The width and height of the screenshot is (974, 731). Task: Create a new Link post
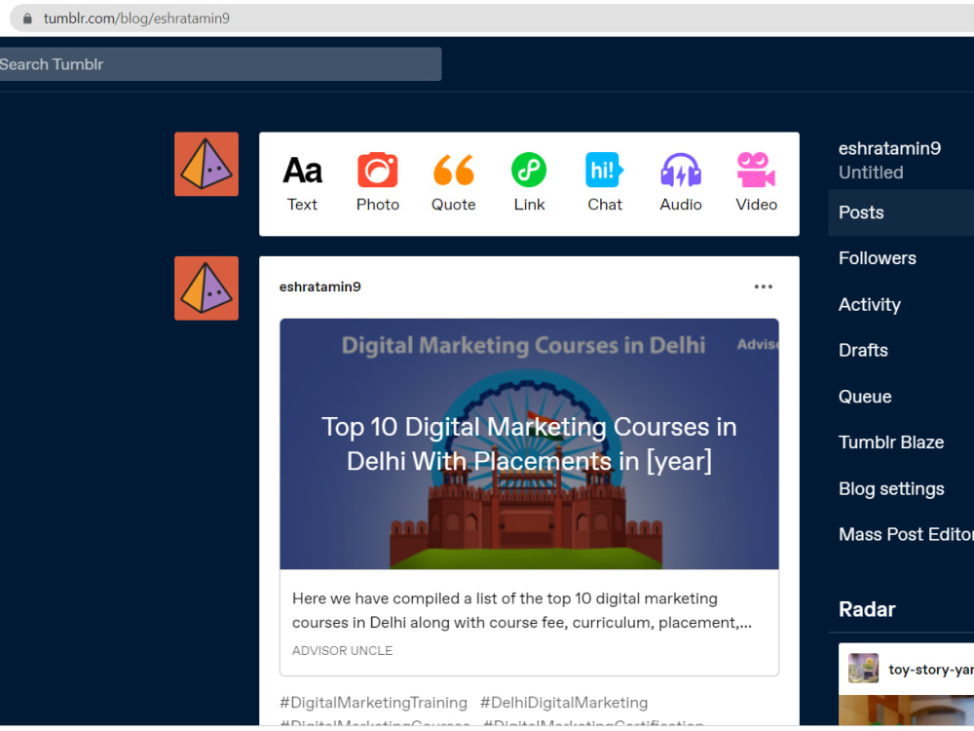(529, 183)
